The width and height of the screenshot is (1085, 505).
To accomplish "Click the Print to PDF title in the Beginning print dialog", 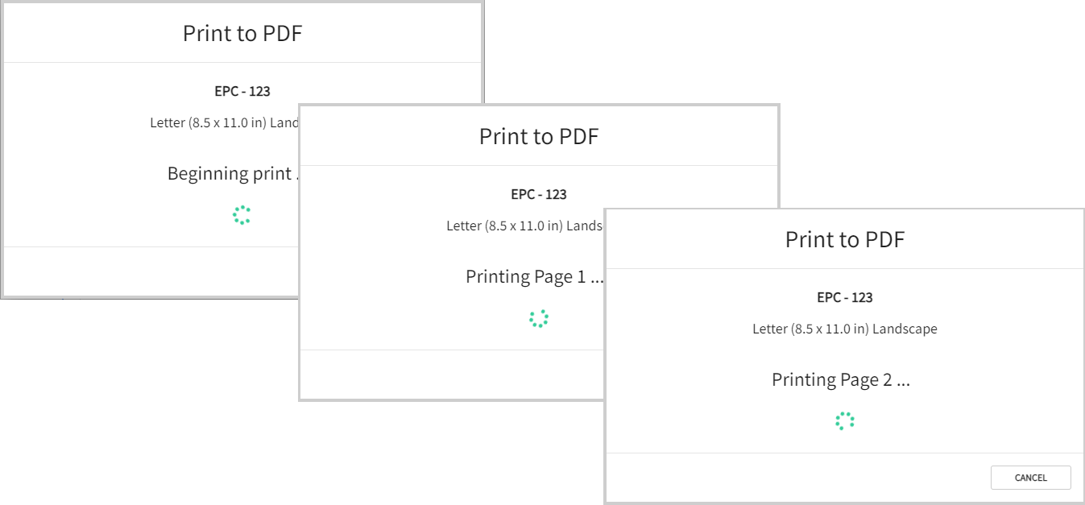I will (242, 33).
